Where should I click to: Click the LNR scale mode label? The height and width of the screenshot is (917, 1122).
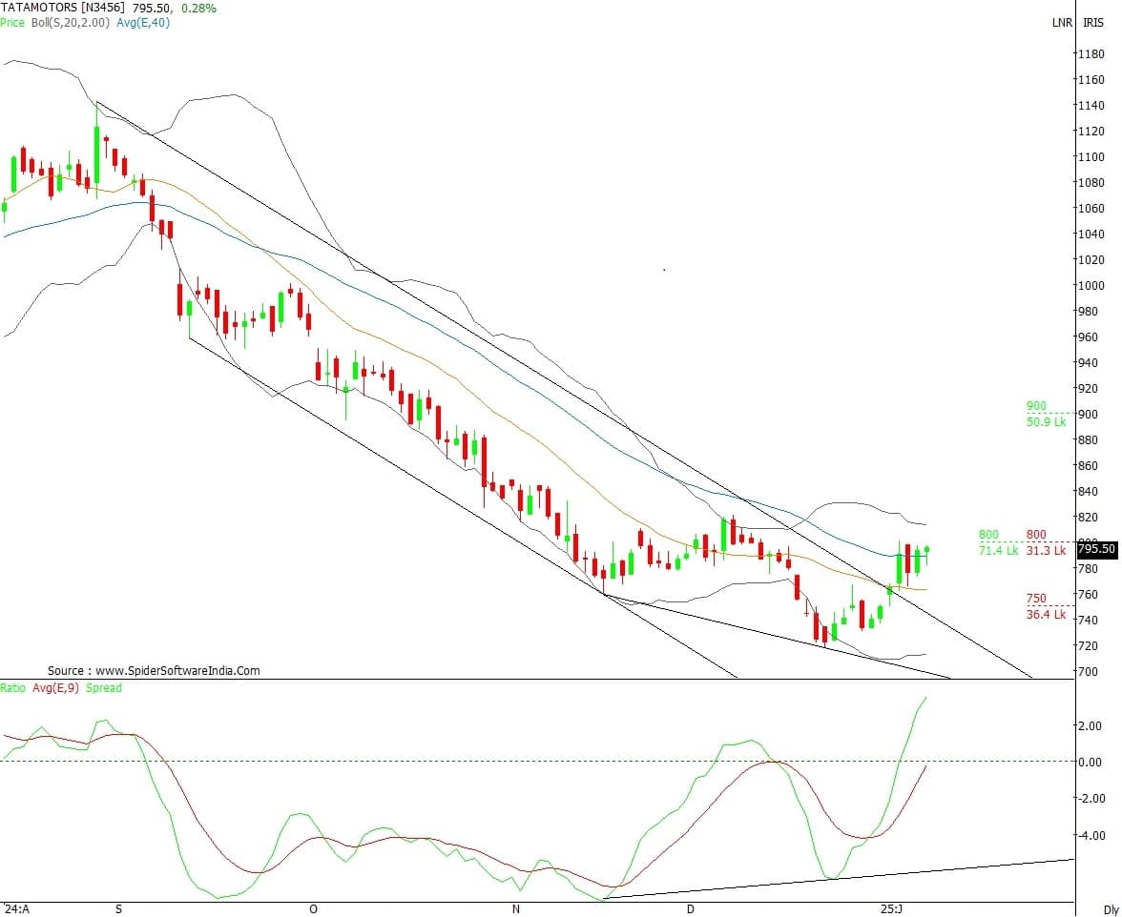coord(1062,23)
